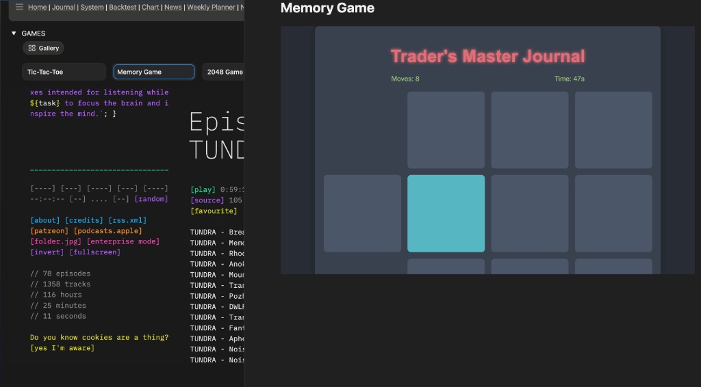Flip the last card in top row
Screen dimensions: 701x387
pos(613,130)
